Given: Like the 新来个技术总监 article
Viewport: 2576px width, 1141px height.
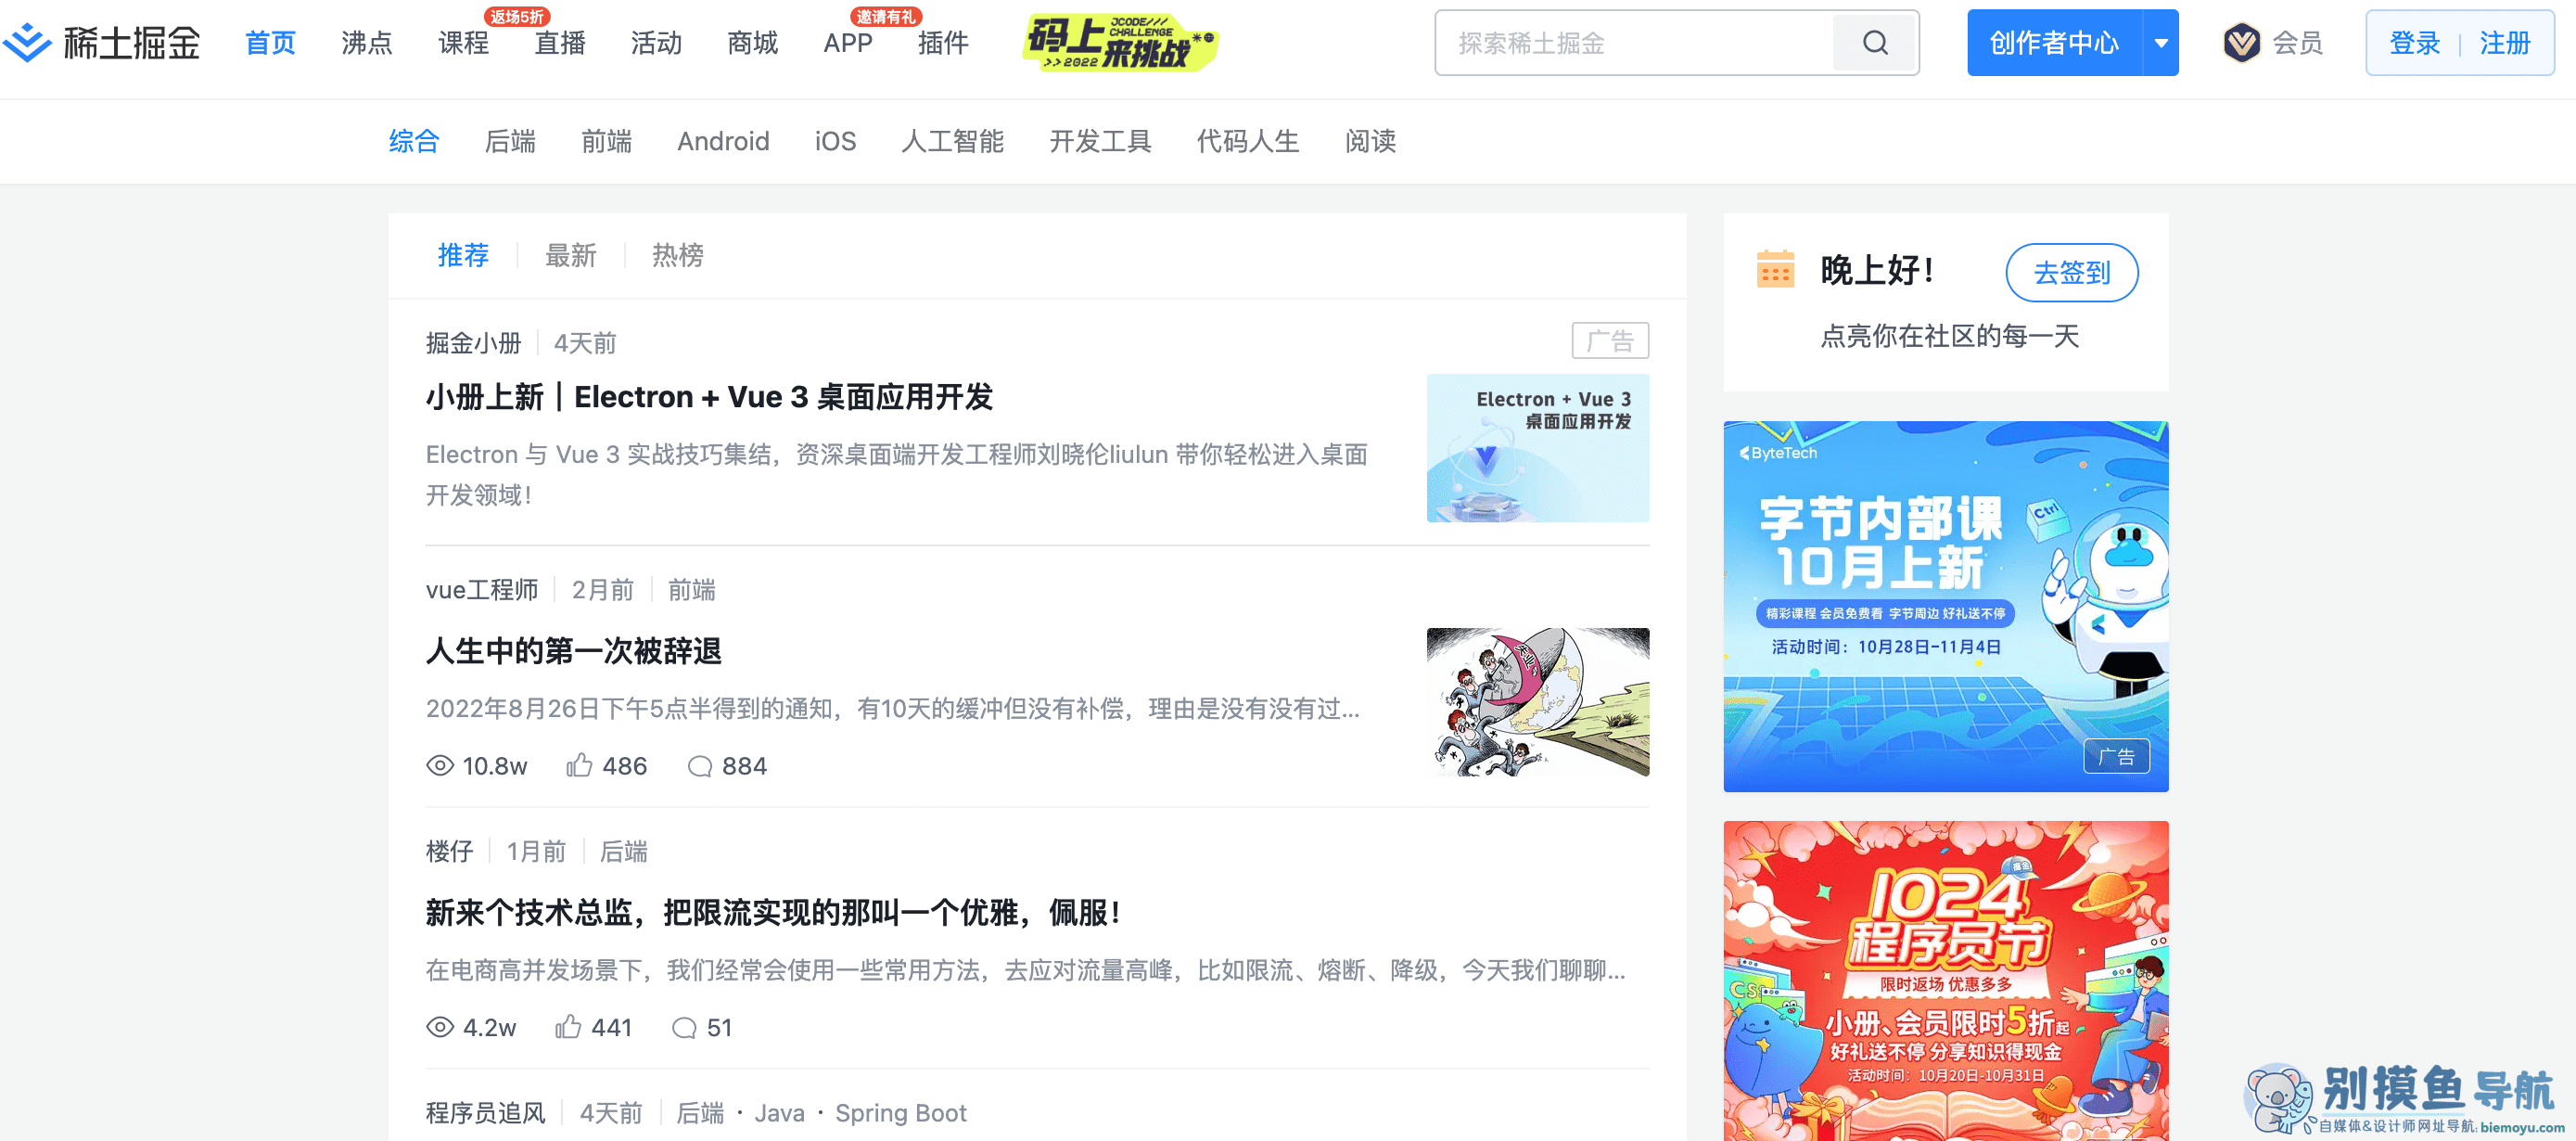Looking at the screenshot, I should (x=568, y=1027).
